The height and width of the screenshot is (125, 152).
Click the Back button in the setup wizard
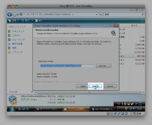[x=82, y=86]
